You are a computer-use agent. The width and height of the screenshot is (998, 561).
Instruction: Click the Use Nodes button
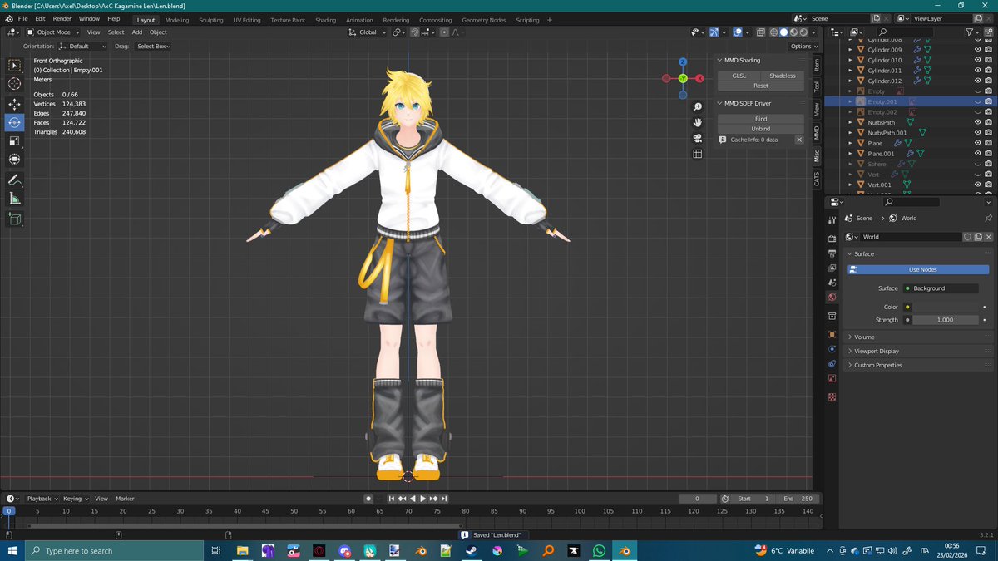[x=921, y=269]
